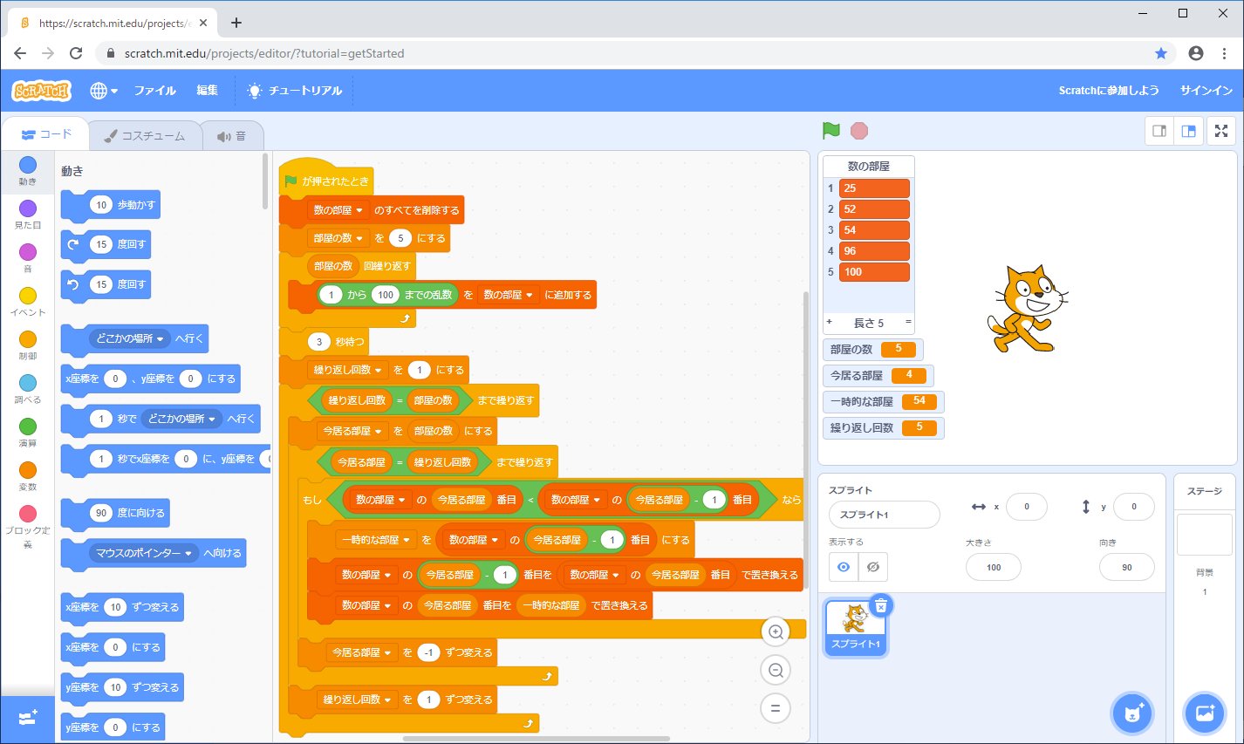
Task: Click the choose a backdrop button
Action: click(x=1205, y=713)
